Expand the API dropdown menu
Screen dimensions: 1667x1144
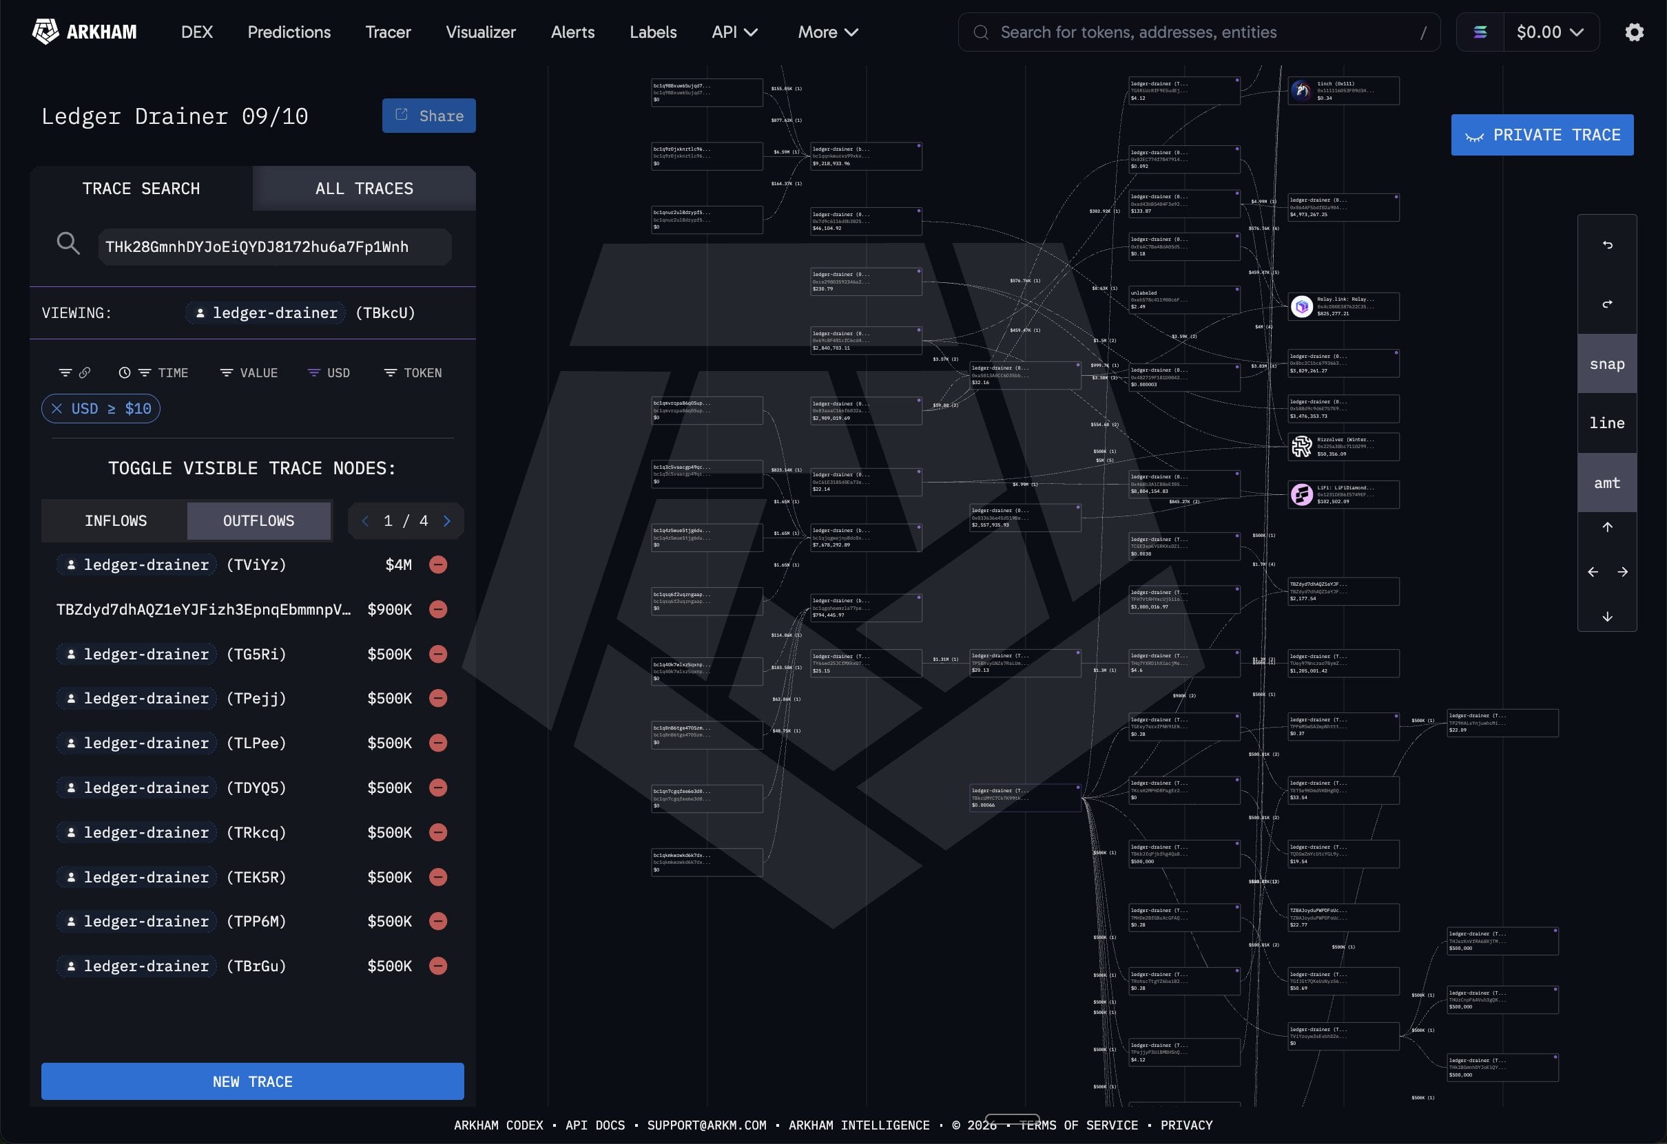point(734,32)
